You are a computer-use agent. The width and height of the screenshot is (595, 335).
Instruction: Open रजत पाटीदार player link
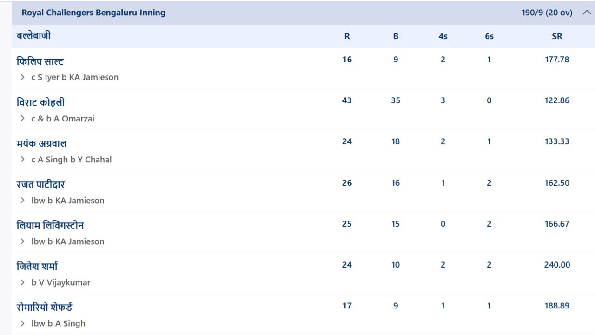(x=40, y=184)
